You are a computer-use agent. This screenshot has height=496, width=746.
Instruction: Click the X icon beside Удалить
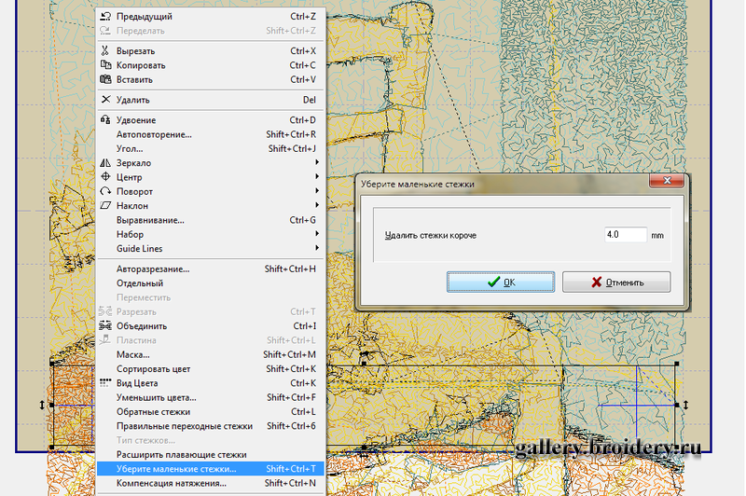pos(105,100)
